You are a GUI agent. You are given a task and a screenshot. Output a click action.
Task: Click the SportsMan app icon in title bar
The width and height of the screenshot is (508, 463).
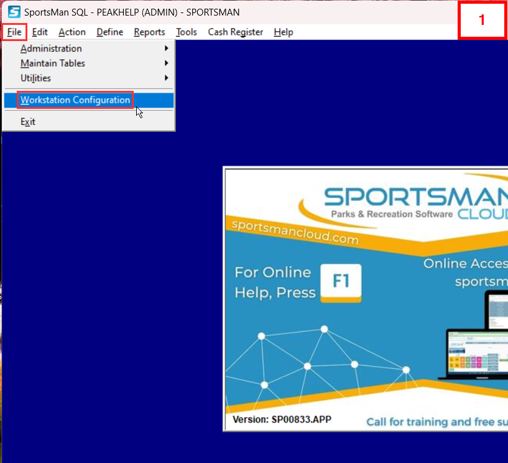click(x=14, y=12)
